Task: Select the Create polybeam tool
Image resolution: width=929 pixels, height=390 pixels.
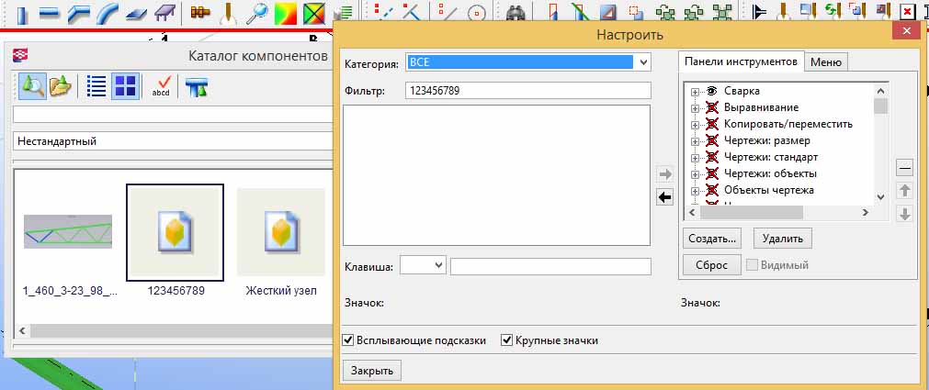Action: click(x=78, y=14)
